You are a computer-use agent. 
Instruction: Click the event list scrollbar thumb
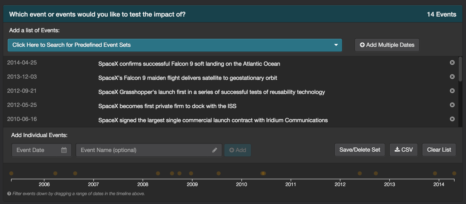click(x=460, y=69)
